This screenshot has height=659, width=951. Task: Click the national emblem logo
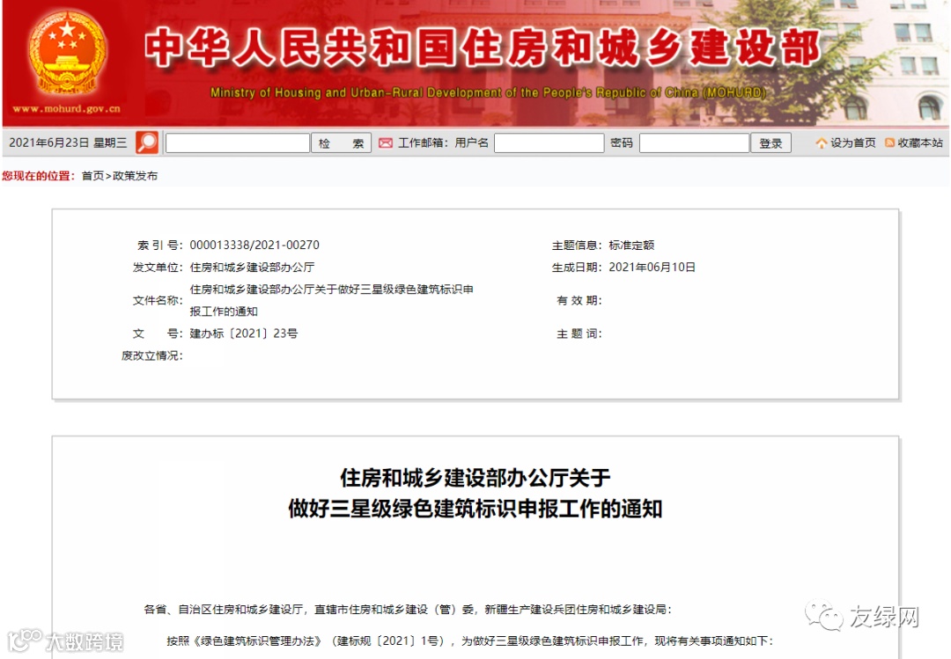coord(67,53)
